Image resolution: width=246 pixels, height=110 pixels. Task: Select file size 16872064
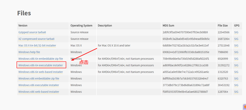pyautogui.click(x=224, y=39)
